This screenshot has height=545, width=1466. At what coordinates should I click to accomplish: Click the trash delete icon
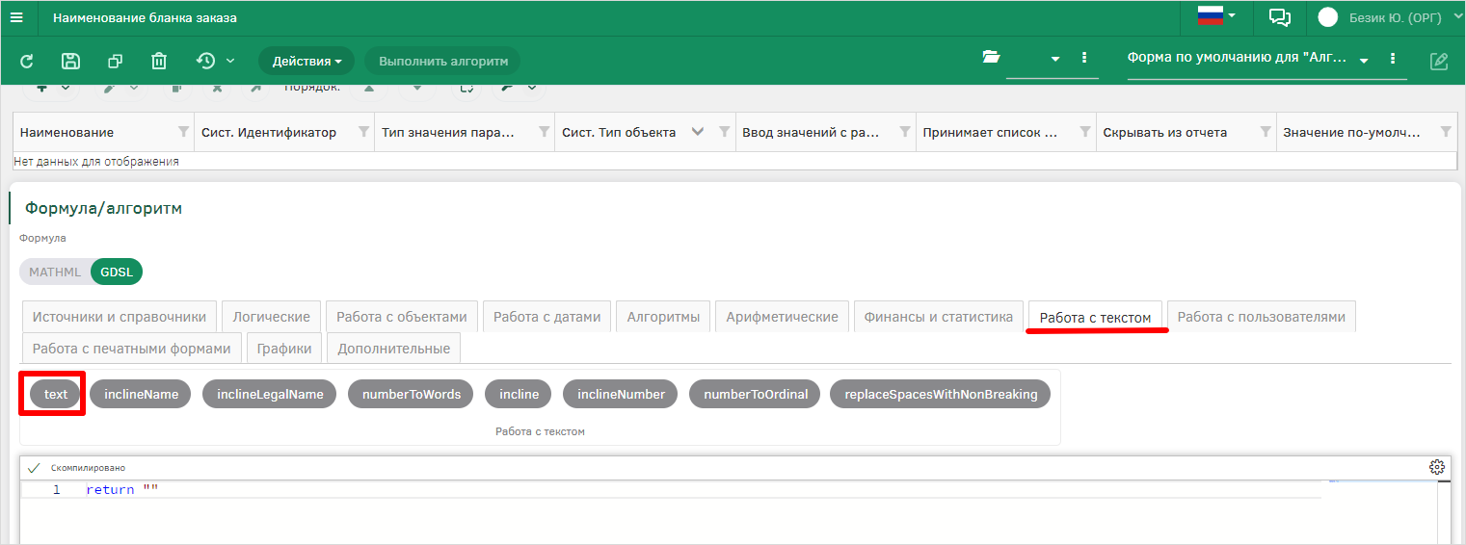pyautogui.click(x=159, y=61)
